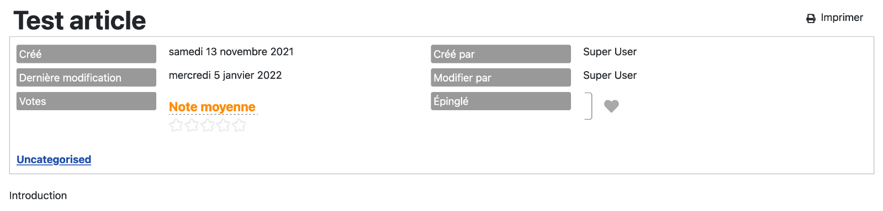Click the Imprimer print button text
The height and width of the screenshot is (211, 883).
[842, 18]
